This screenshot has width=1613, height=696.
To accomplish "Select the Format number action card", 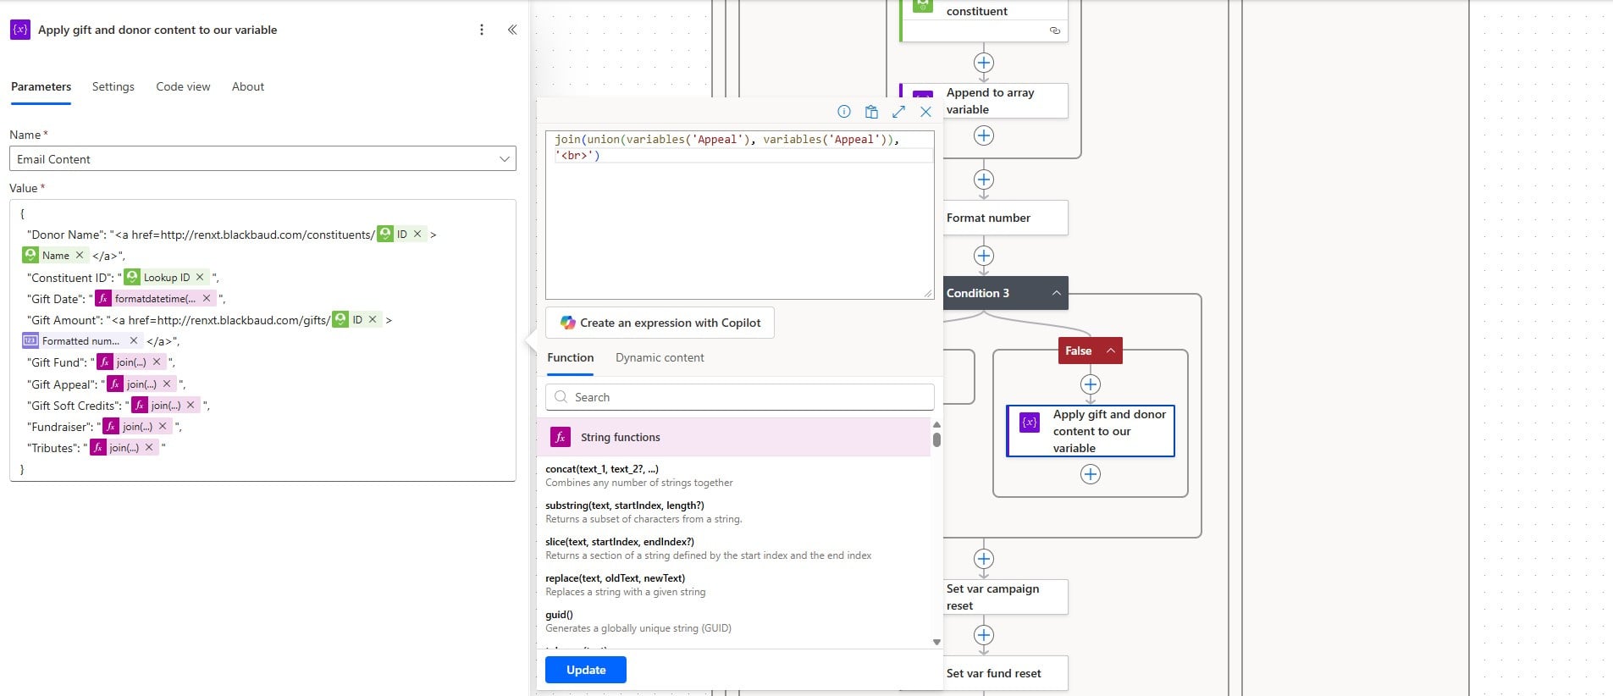I will [x=1005, y=218].
